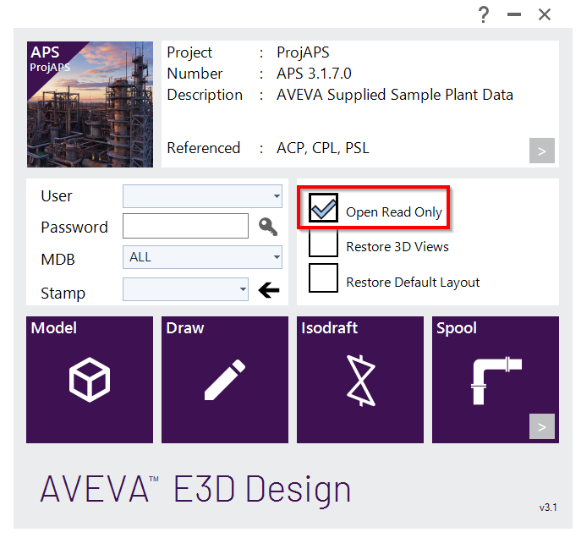This screenshot has width=581, height=538.
Task: Tick the Restore Default Layout checkbox
Action: click(323, 278)
